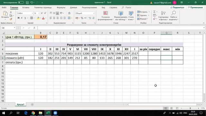Open Format as Table menu
Image resolution: width=206 pixels, height=116 pixels.
[x=121, y=16]
